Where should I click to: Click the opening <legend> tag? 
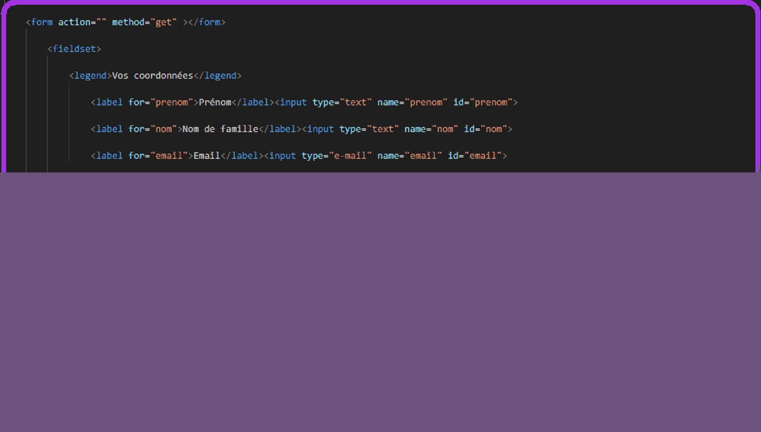pos(90,75)
